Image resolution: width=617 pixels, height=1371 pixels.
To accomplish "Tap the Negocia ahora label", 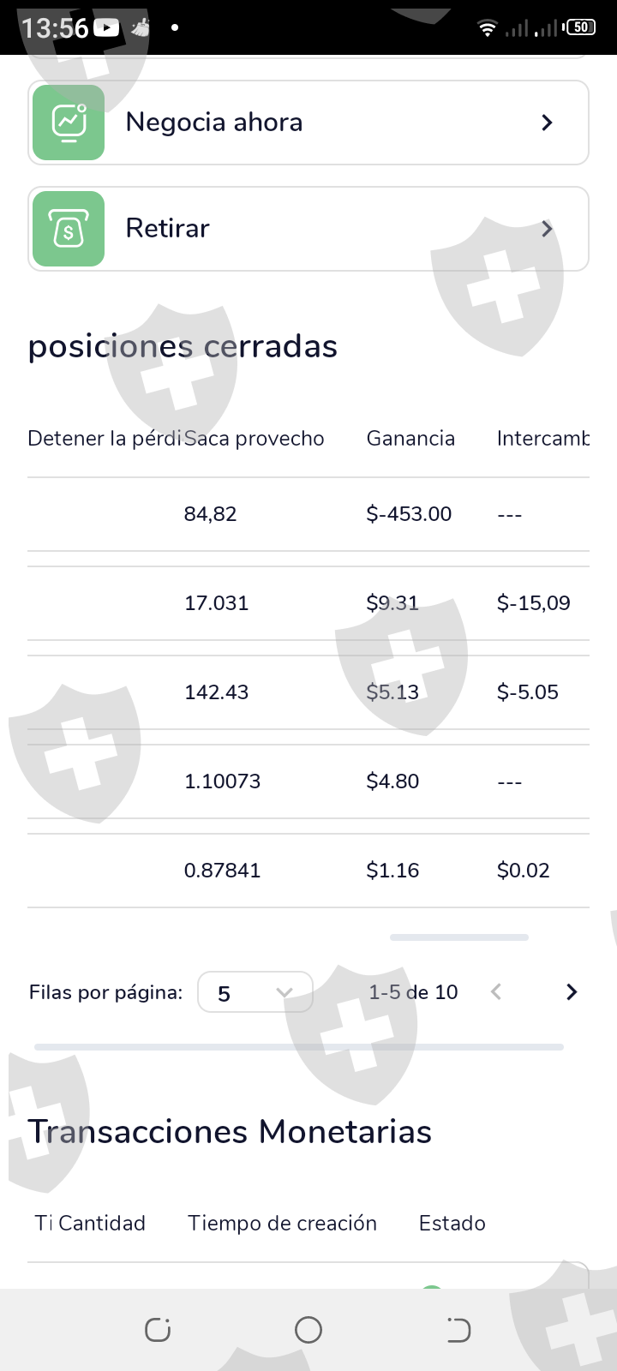I will (214, 123).
